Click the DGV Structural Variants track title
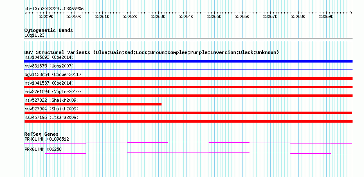This screenshot has width=364, height=177. tap(152, 52)
